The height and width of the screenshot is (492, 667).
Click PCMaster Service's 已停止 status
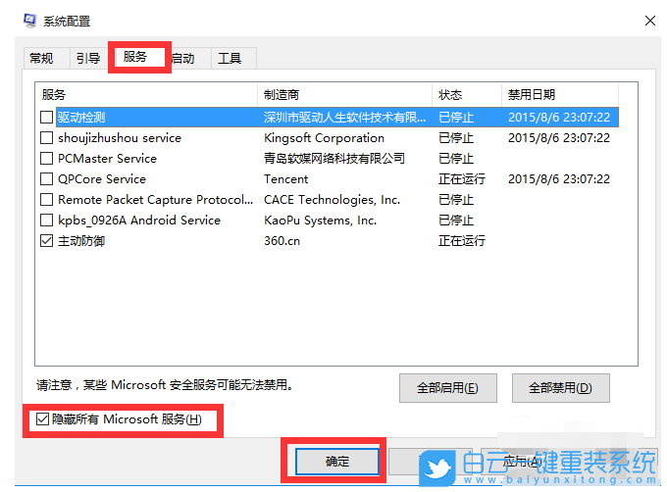click(x=456, y=159)
